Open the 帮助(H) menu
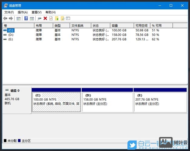The image size is (190, 151). click(x=51, y=12)
